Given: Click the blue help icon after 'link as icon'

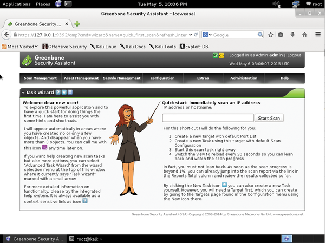Looking at the screenshot, I should [x=85, y=201].
